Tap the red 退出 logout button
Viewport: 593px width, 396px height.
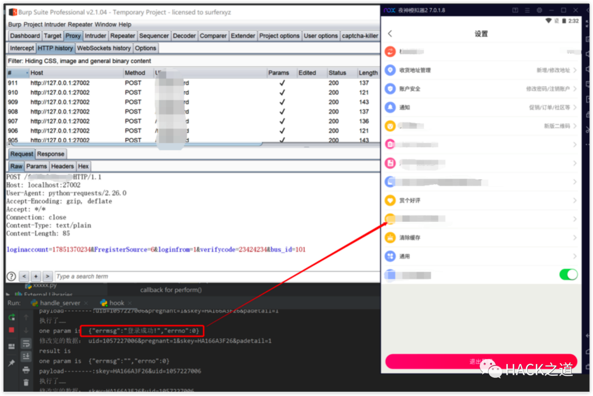click(481, 361)
